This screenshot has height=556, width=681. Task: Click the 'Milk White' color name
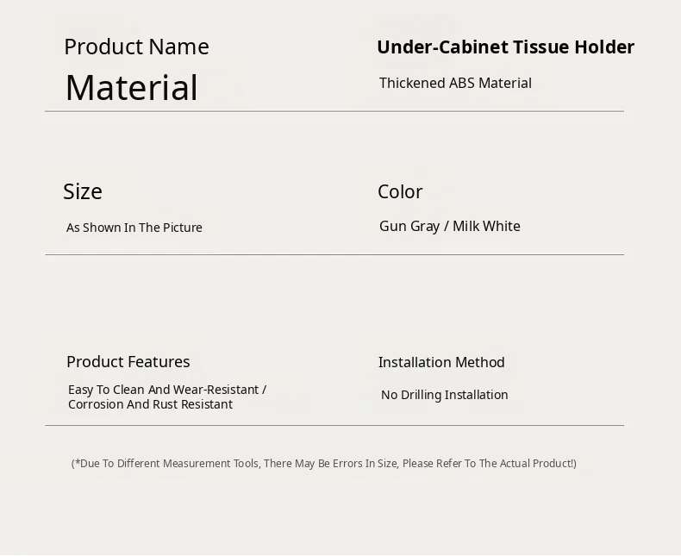(x=486, y=226)
